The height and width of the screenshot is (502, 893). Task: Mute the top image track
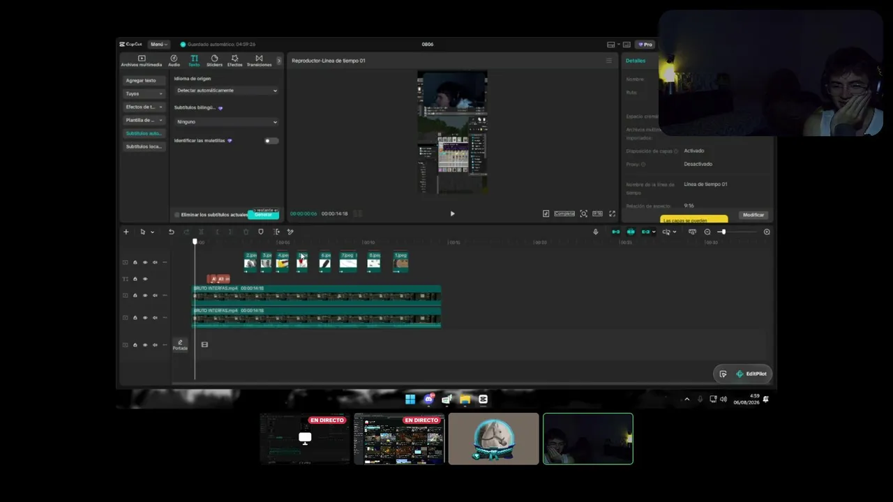(155, 262)
